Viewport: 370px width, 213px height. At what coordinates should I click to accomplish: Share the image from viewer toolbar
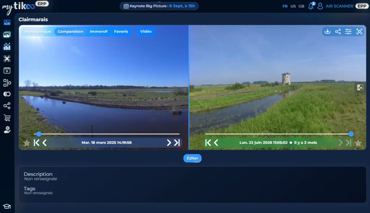338,31
